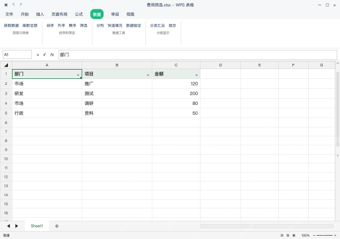This screenshot has width=340, height=239.
Task: Switch to the 视图 tab
Action: [x=130, y=14]
